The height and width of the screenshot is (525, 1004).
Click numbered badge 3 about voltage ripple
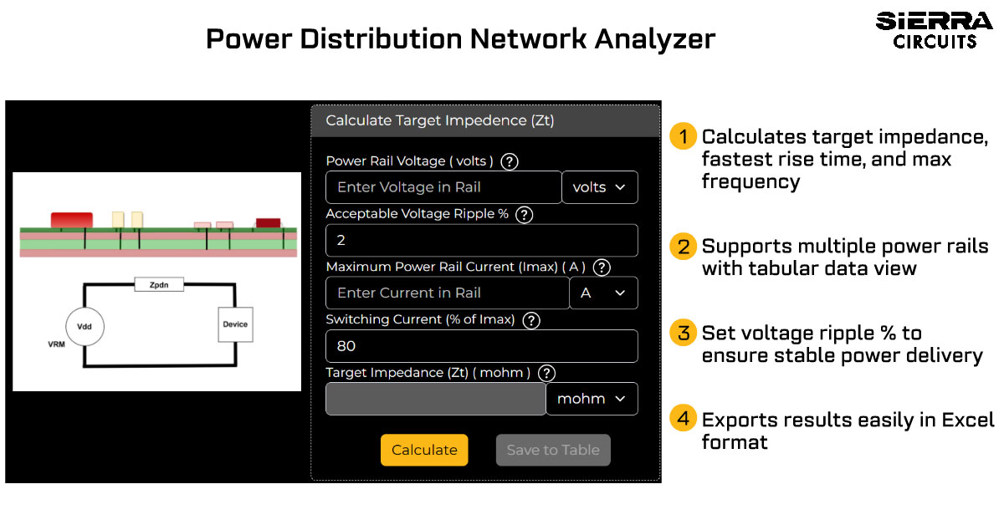point(683,333)
